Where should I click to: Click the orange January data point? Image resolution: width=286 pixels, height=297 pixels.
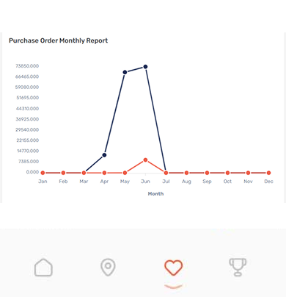pyautogui.click(x=43, y=173)
